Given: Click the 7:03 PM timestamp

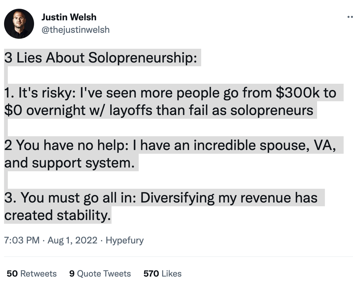Looking at the screenshot, I should coord(22,240).
